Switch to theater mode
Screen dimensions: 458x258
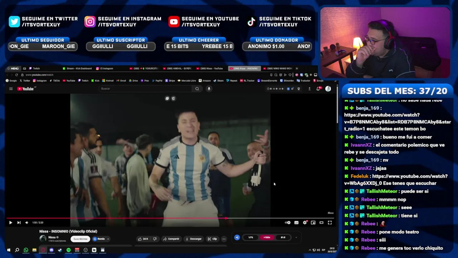[321, 223]
